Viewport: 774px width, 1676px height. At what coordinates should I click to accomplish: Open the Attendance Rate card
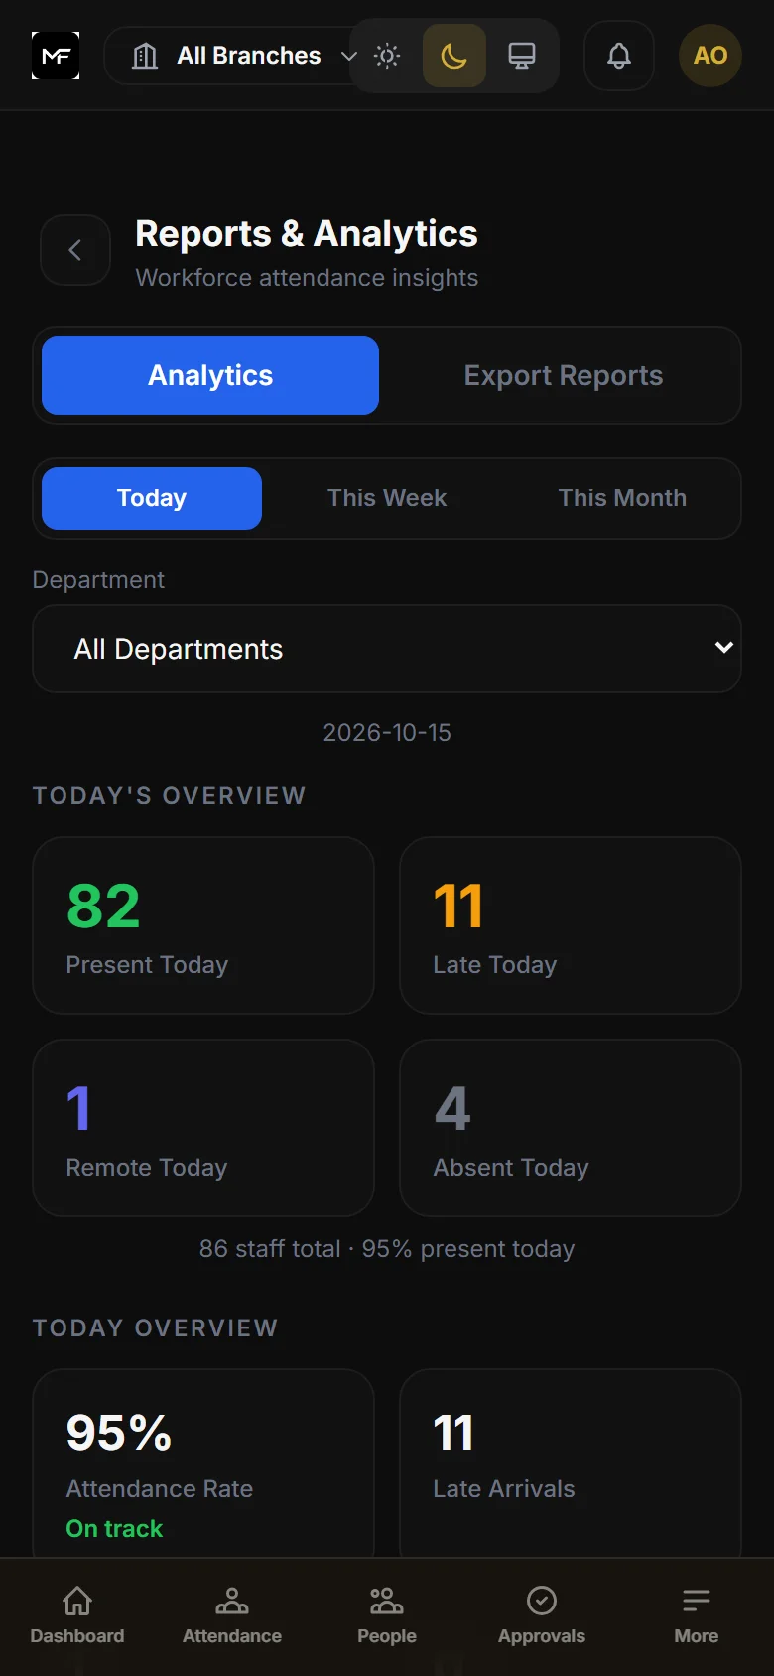(203, 1464)
